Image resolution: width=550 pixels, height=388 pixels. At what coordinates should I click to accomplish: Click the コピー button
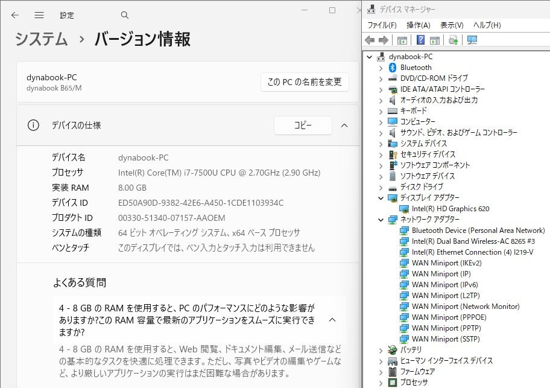(303, 126)
